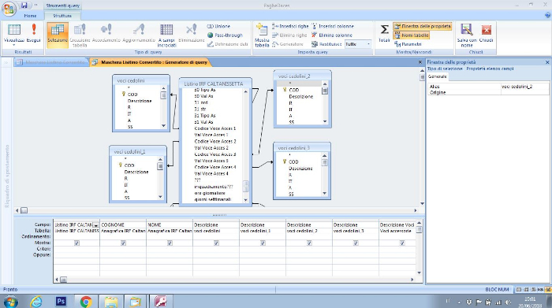Viewport: 552px width, 308px height.
Task: Select the Generatore di query document tab
Action: [151, 62]
